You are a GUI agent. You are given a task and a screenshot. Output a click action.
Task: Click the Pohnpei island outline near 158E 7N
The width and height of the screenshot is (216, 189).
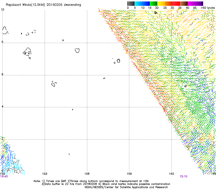(118, 61)
